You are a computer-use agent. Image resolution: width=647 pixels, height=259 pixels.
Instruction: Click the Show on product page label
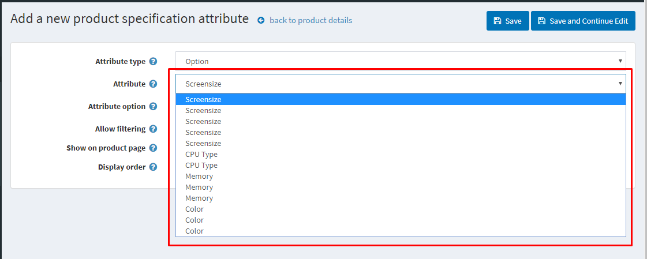(106, 148)
